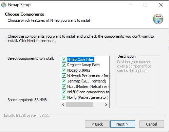169x132 pixels.
Task: Click the Next > button
Action: pos(123,124)
